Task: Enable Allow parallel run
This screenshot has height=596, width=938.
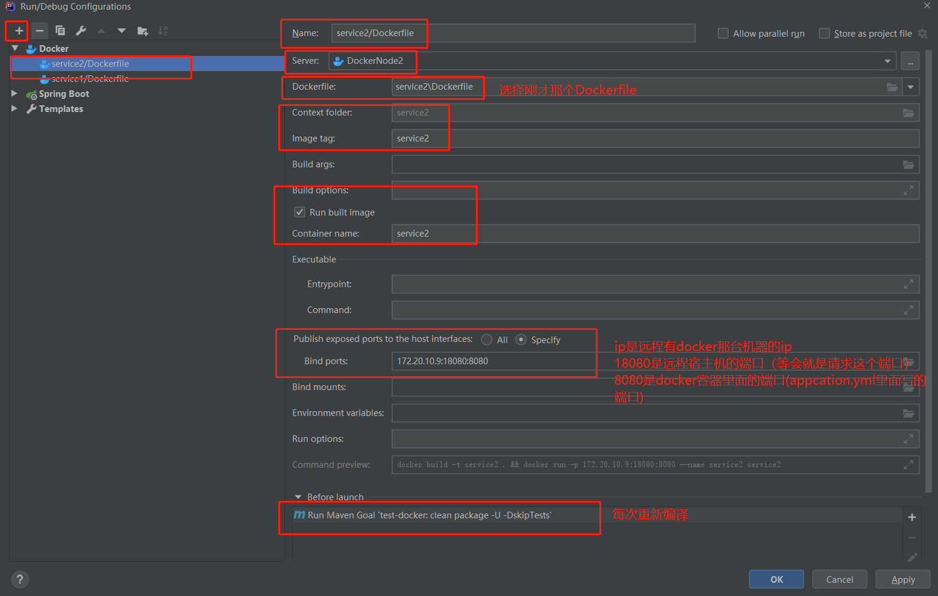Action: [723, 33]
